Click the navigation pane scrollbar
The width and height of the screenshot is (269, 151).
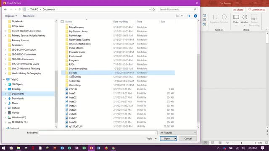click(x=56, y=97)
